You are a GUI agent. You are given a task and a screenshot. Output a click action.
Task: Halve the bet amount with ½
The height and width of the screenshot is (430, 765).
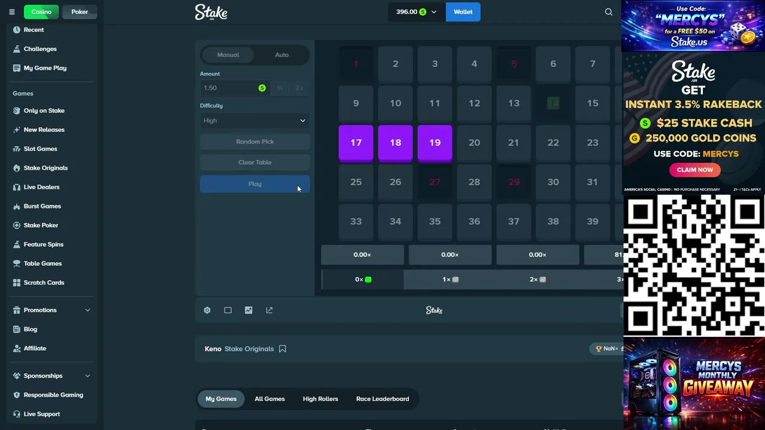point(280,88)
